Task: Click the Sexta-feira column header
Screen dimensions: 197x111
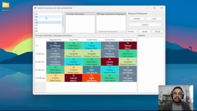Action: pos(128,40)
